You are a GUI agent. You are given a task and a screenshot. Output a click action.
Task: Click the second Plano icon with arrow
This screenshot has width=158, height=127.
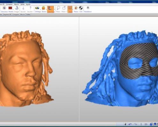64,8
